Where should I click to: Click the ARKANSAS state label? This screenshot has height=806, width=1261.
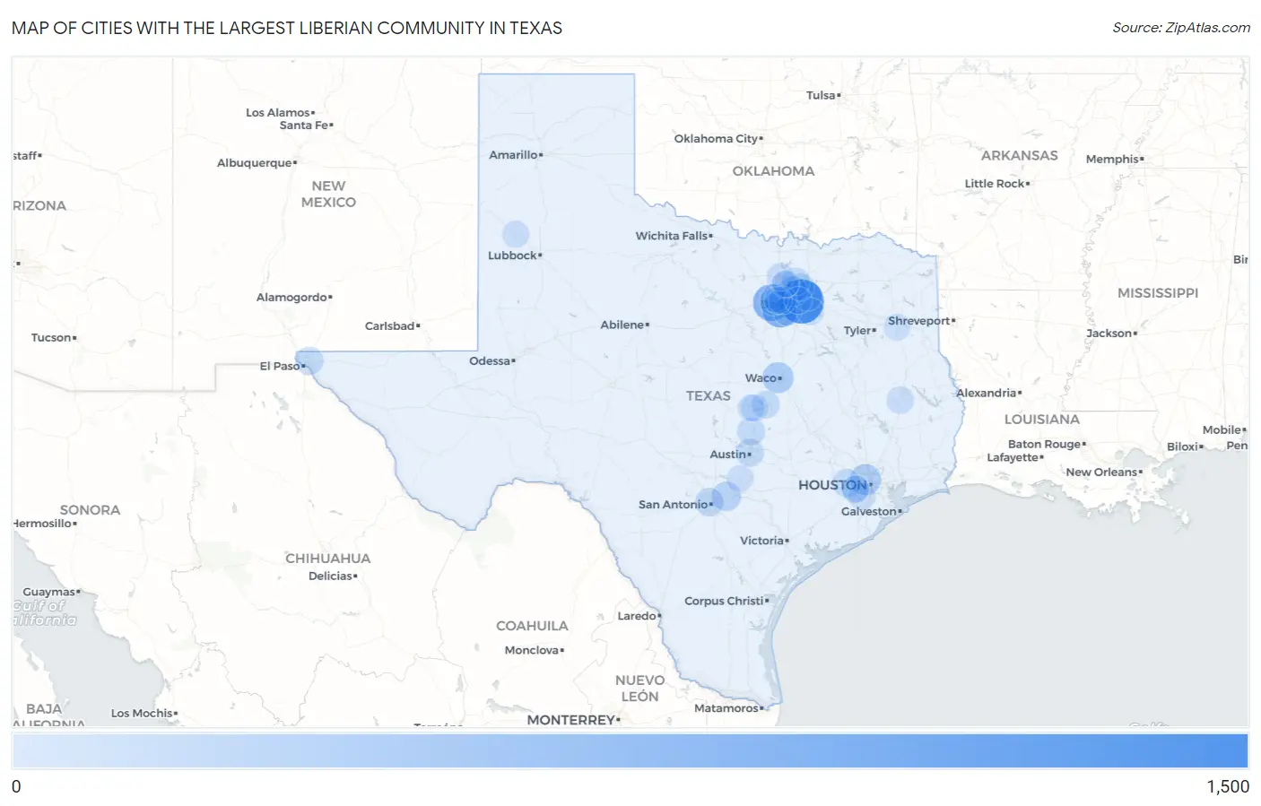coord(1020,155)
